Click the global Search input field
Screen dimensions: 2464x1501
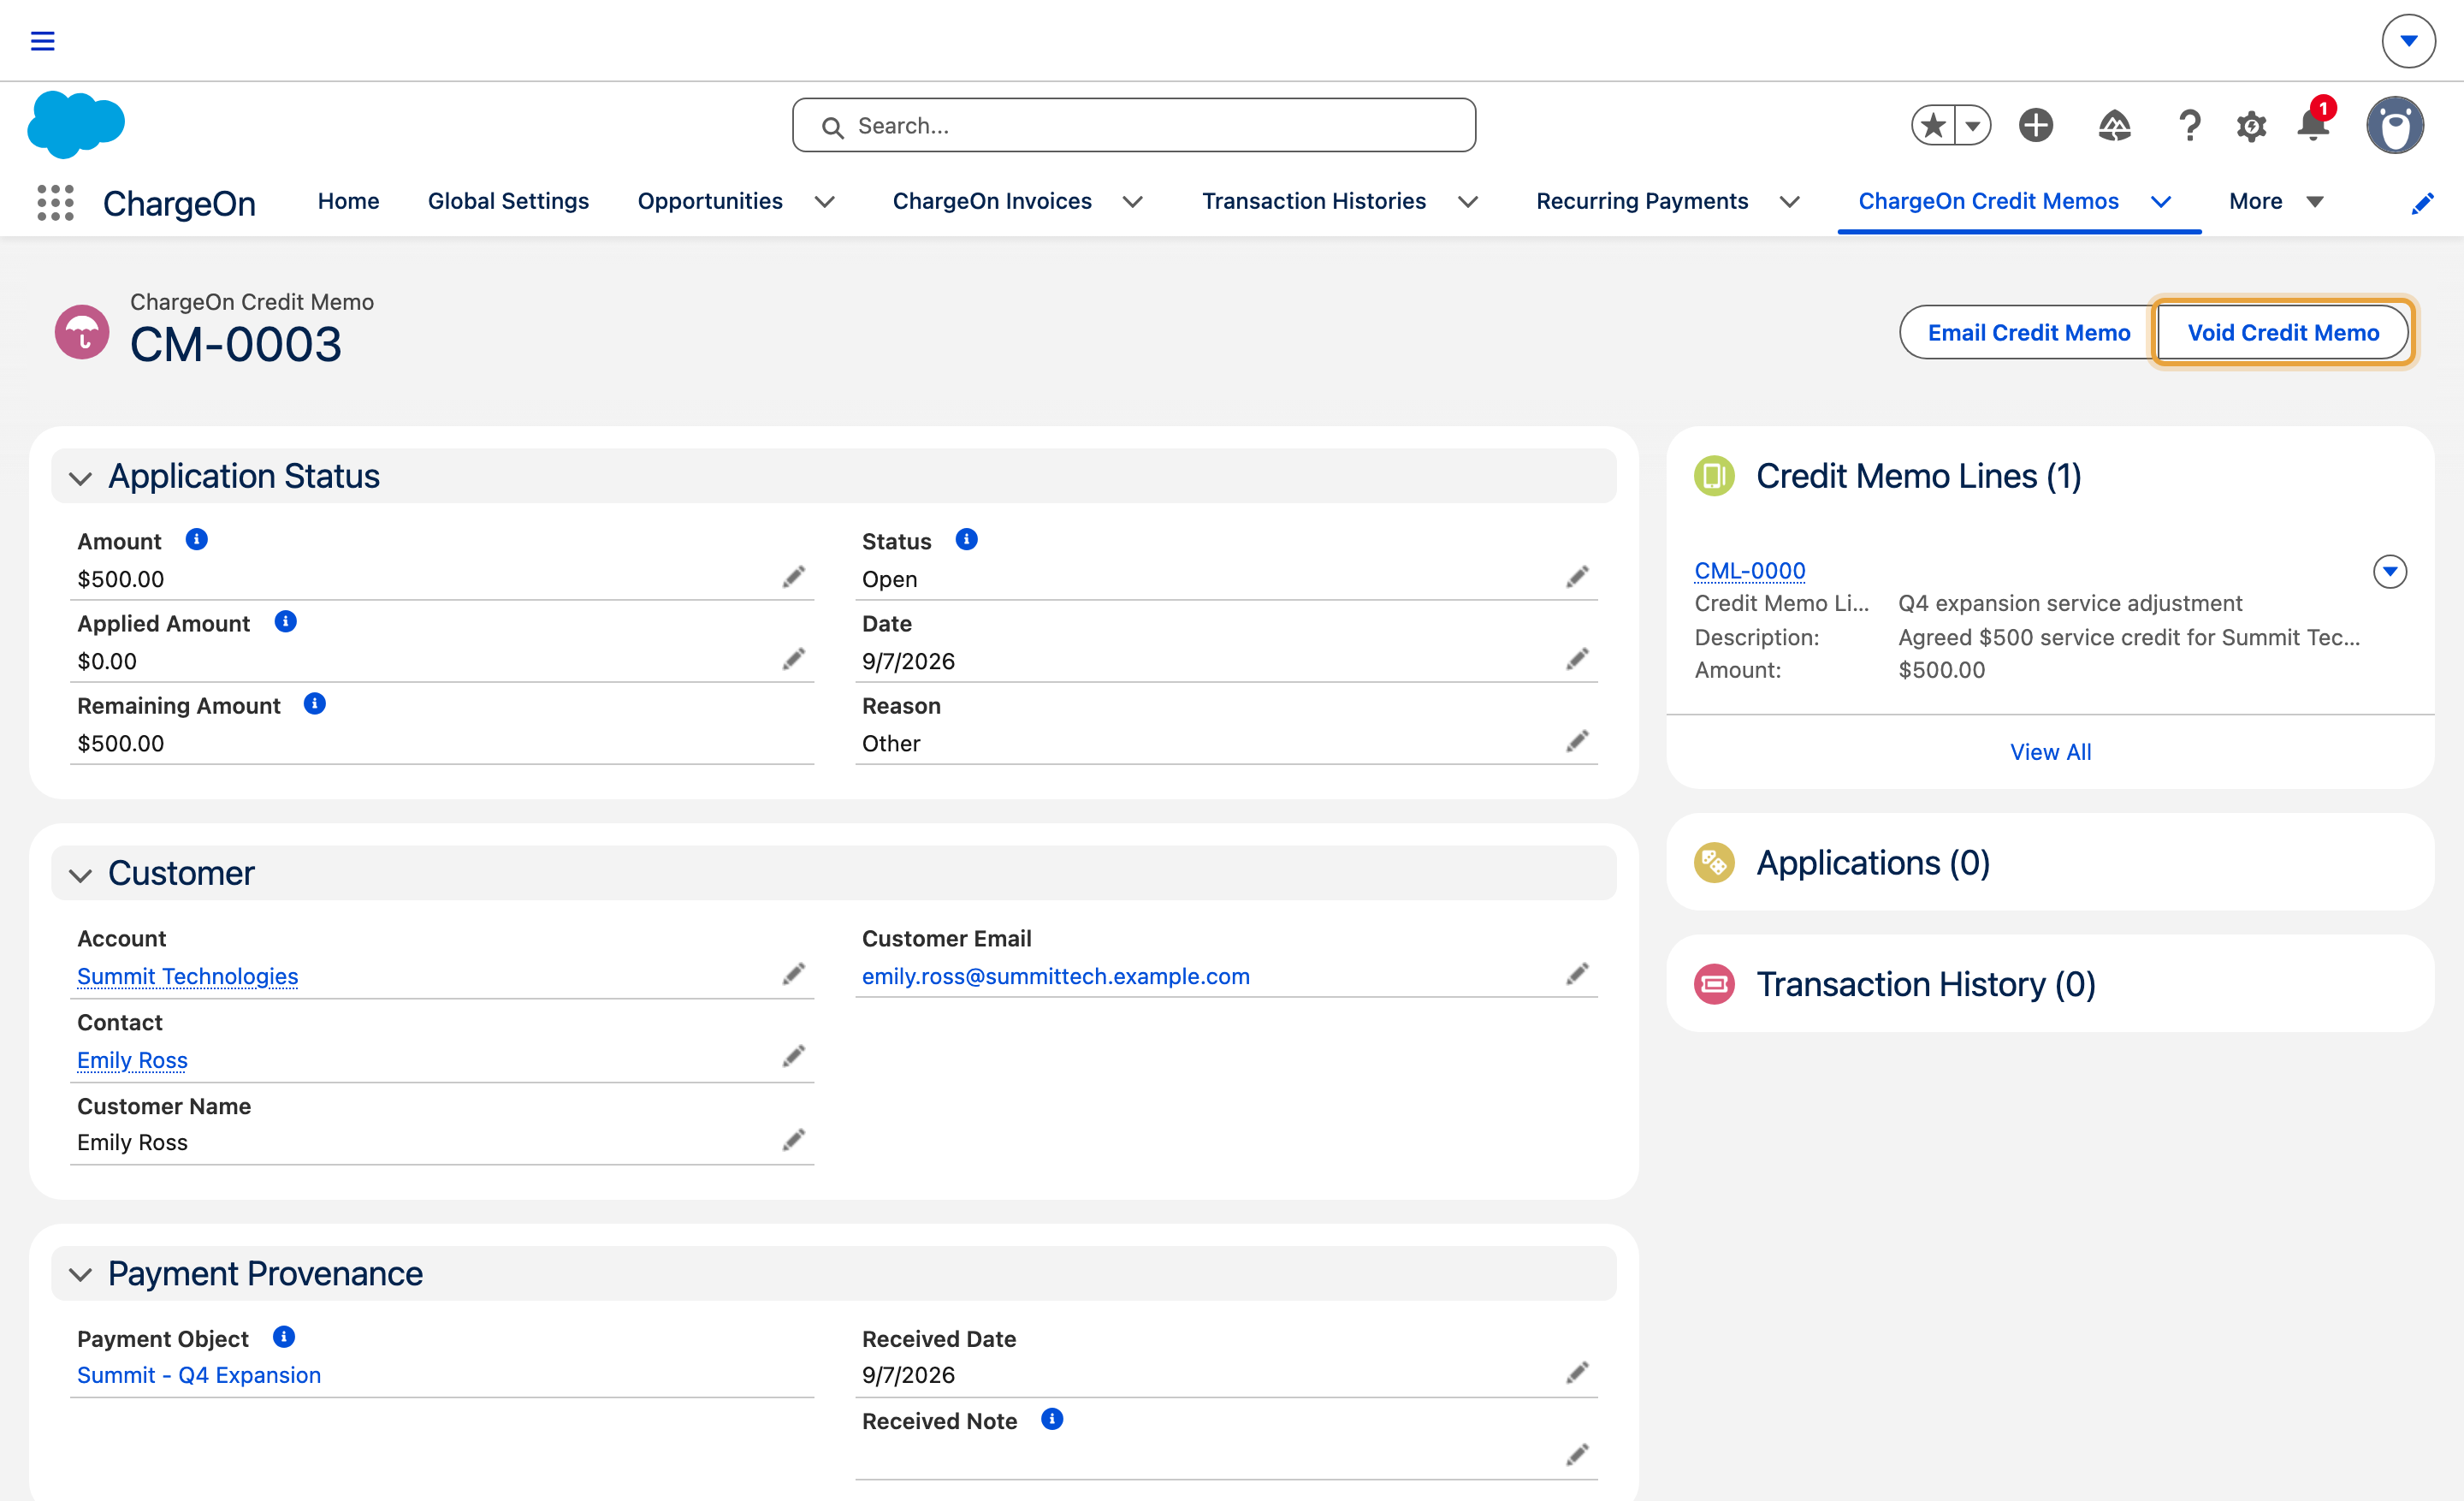click(x=1134, y=126)
